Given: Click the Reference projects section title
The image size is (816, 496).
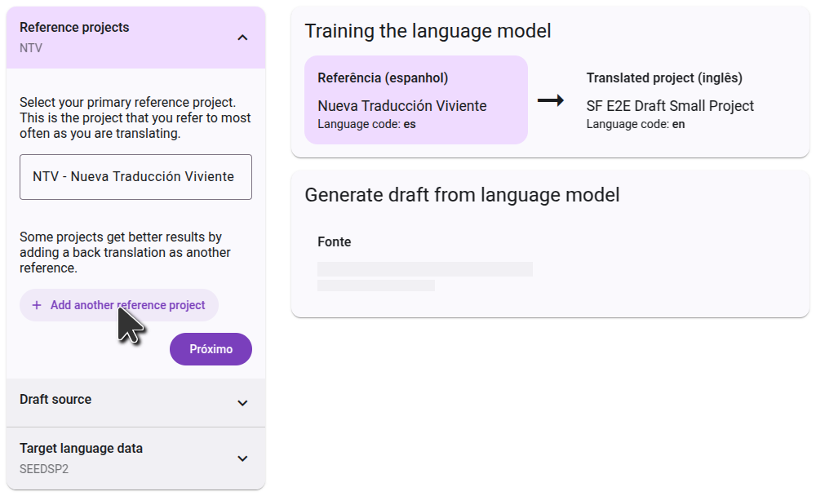Looking at the screenshot, I should [x=74, y=28].
